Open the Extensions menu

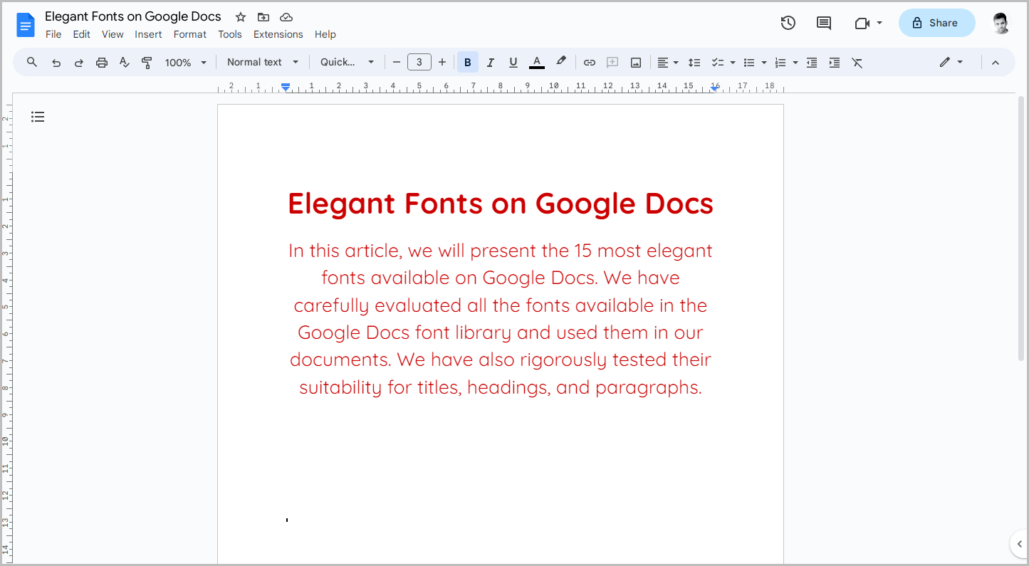[278, 33]
